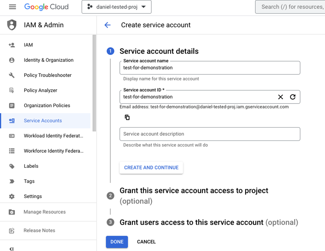Screen dimensions: 325x251
Task: Collapse the sidebar navigation panel
Action: click(x=12, y=249)
